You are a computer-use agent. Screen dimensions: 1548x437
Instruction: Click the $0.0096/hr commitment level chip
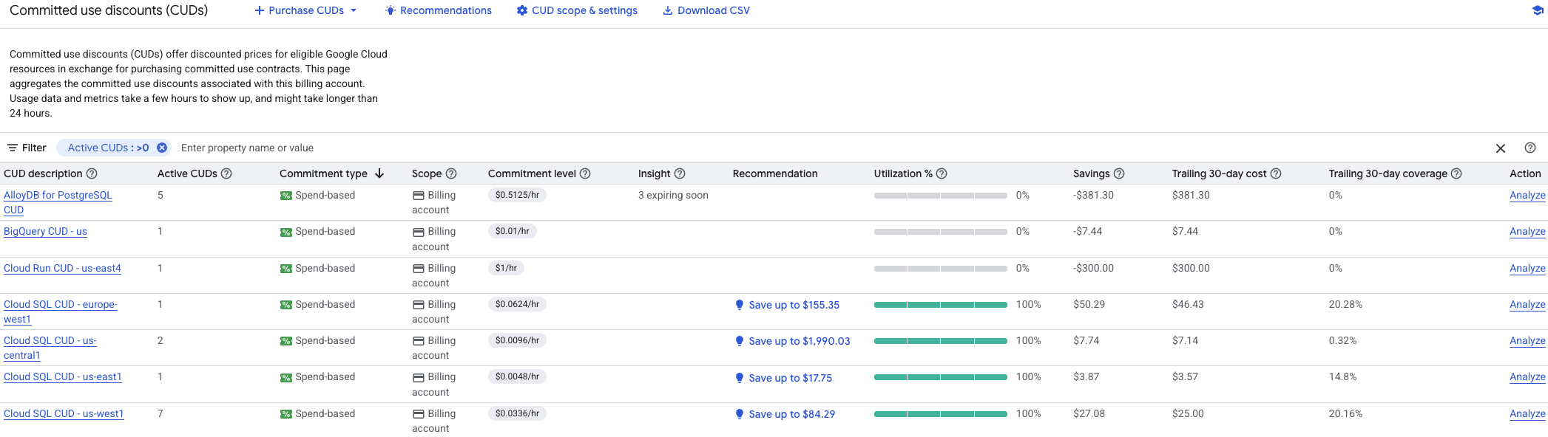click(517, 340)
